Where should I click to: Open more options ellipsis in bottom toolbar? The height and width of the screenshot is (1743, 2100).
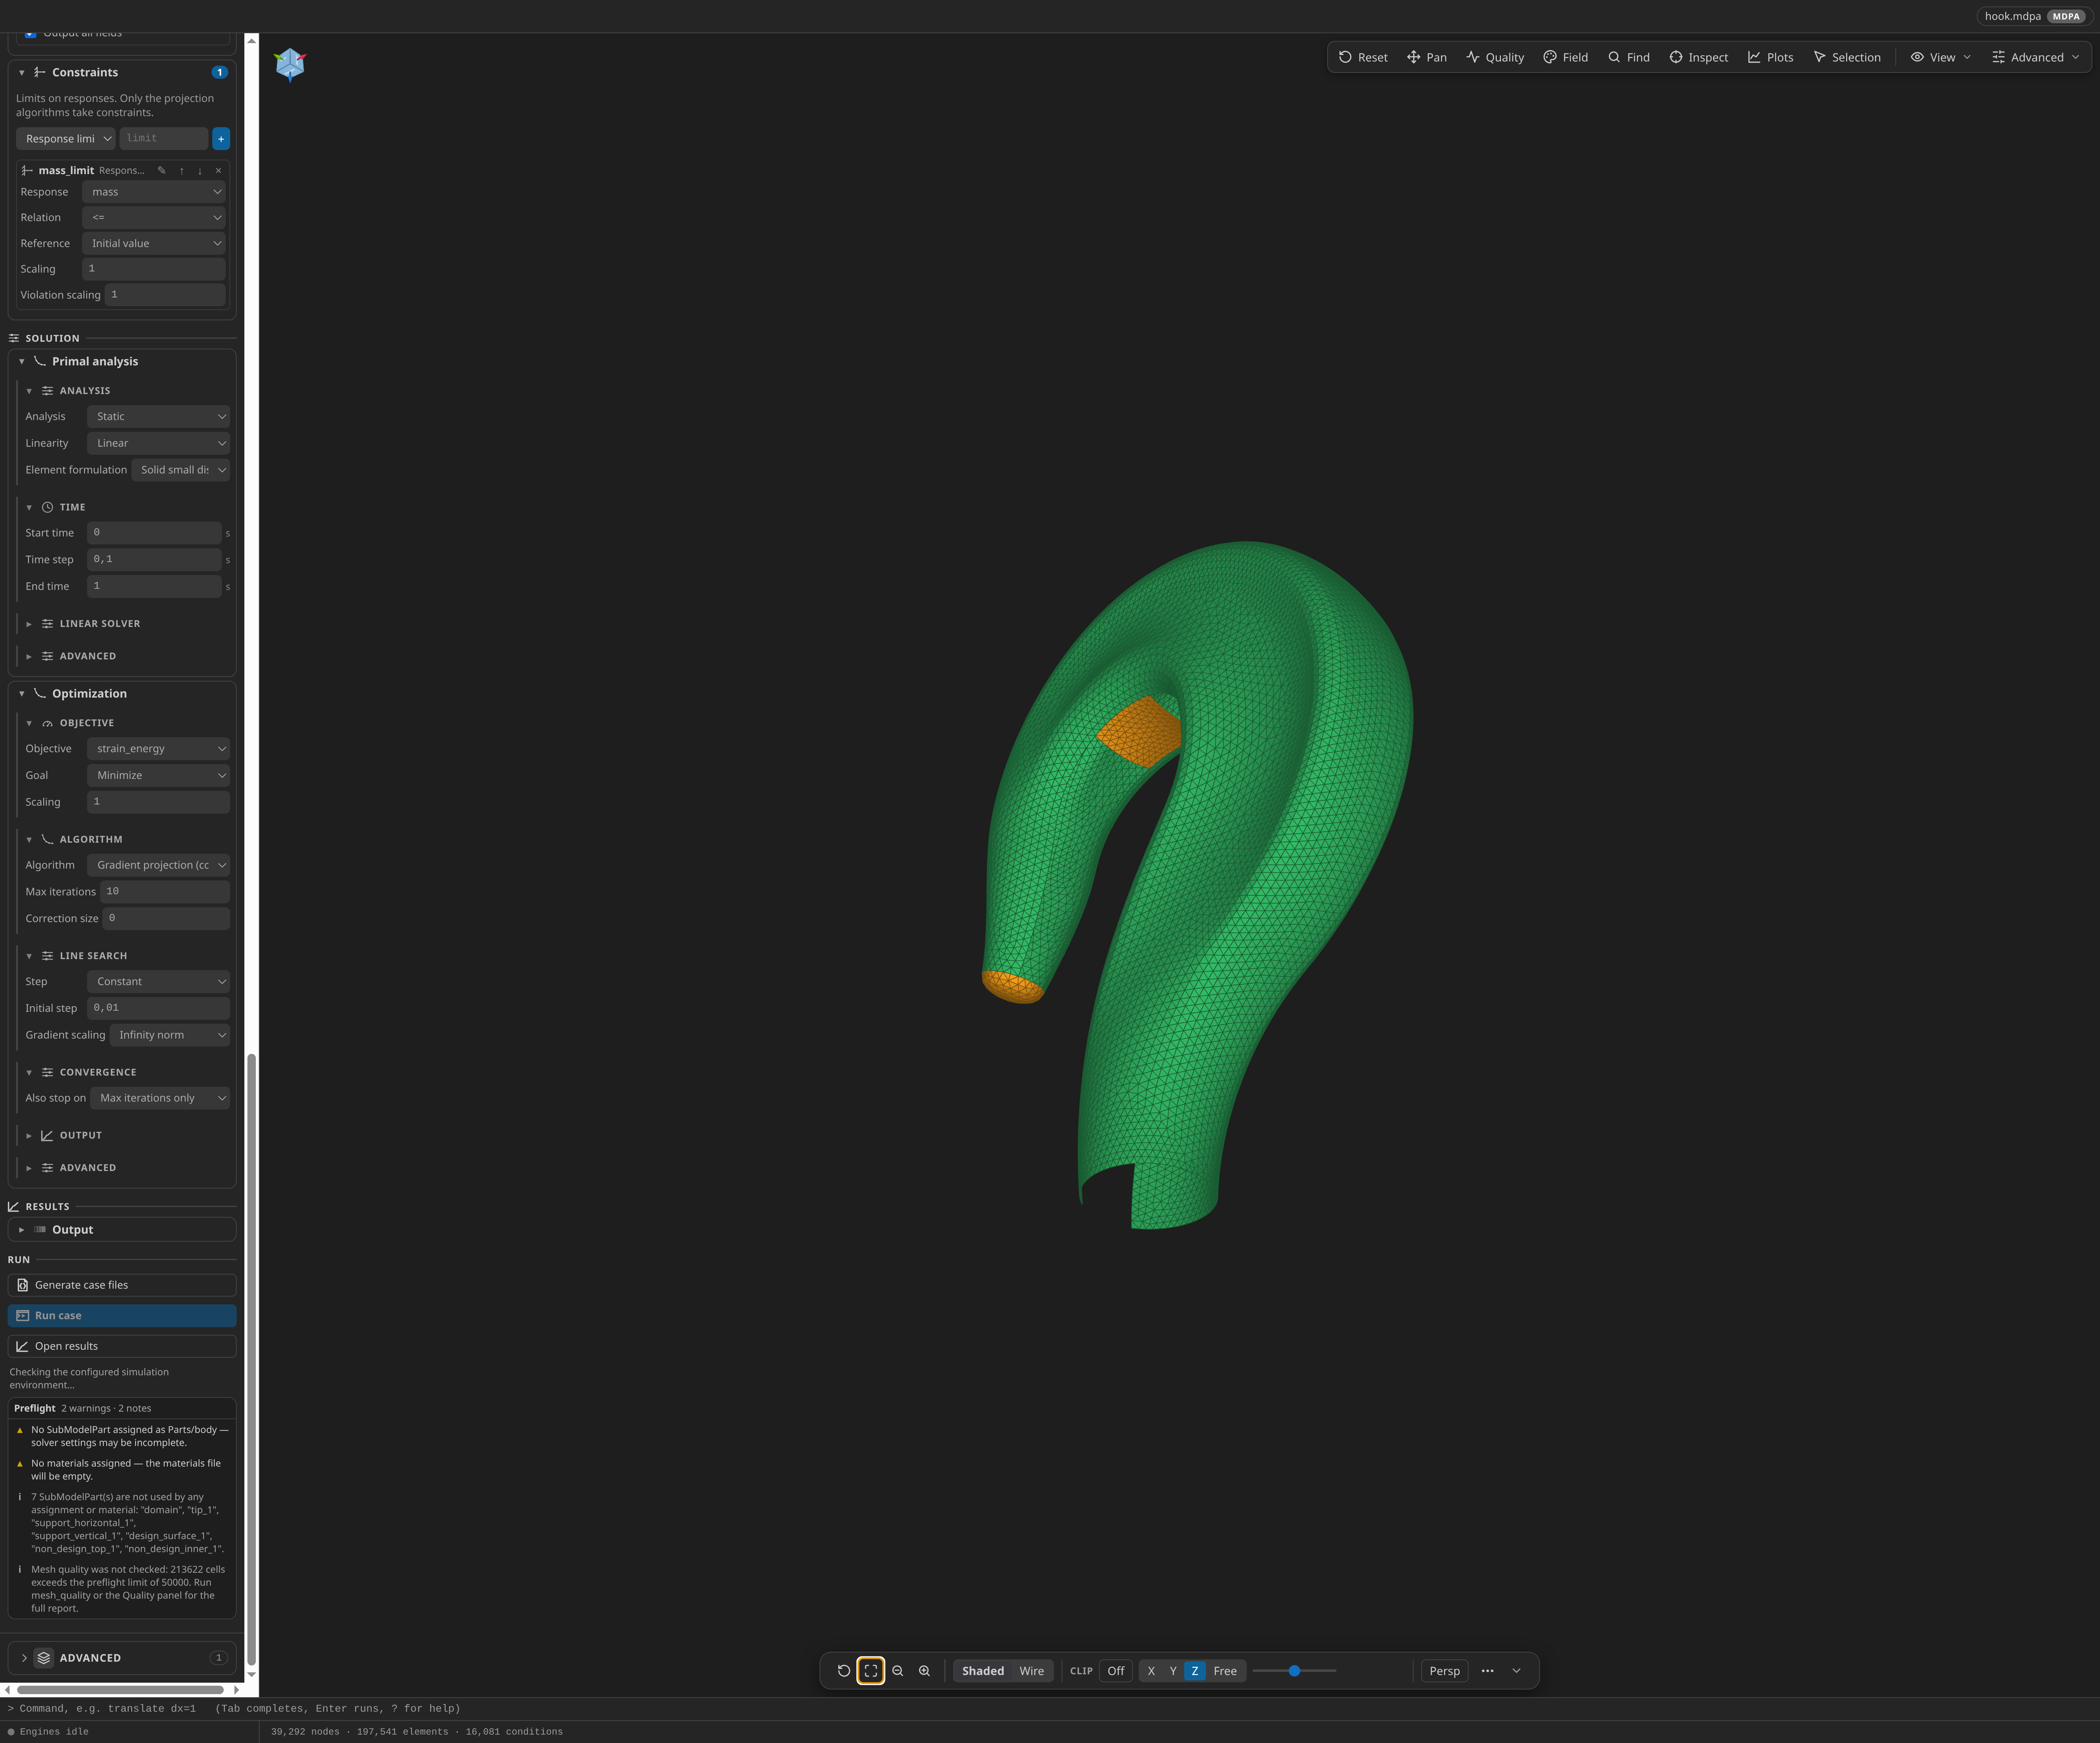tap(1487, 1671)
